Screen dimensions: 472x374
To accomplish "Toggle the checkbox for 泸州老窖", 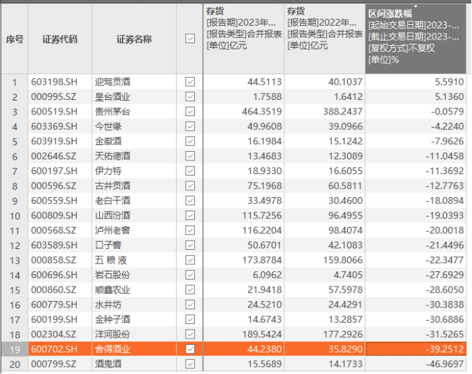I will point(190,230).
